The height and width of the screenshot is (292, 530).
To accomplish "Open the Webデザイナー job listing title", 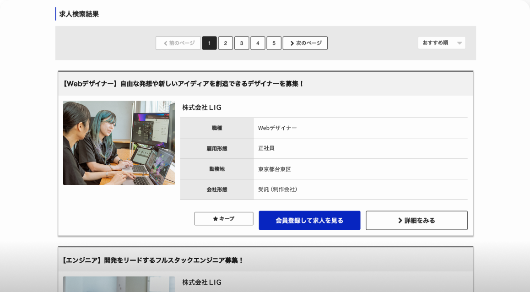I will coord(183,83).
